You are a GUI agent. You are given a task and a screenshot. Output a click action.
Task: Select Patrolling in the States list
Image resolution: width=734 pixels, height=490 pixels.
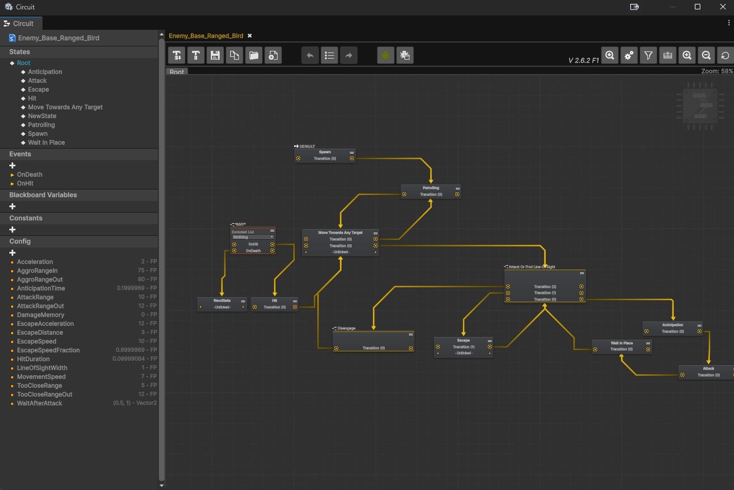pyautogui.click(x=41, y=125)
